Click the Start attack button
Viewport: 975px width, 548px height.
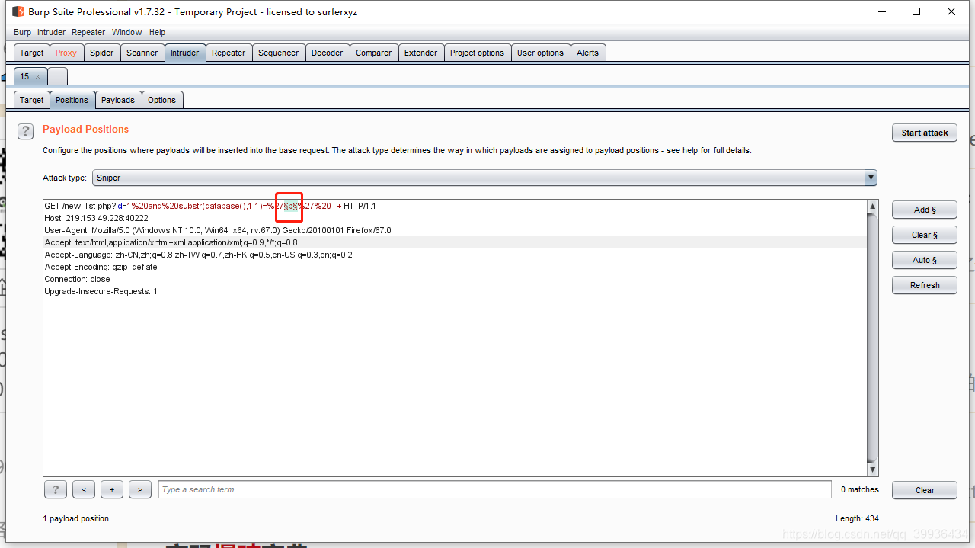click(925, 133)
